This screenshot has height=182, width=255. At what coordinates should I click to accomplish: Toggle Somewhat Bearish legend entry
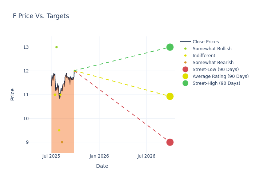click(x=213, y=63)
